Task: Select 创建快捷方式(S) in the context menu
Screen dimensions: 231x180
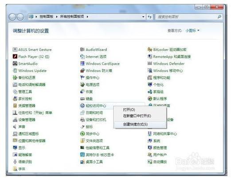Action: coord(135,124)
